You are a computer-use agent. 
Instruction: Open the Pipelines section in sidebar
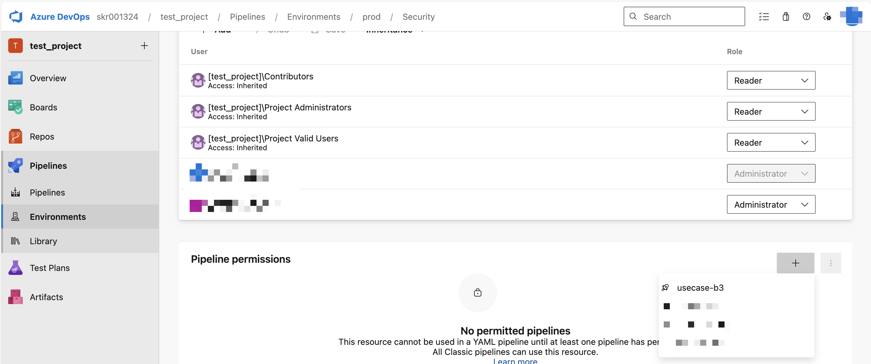[x=48, y=165]
